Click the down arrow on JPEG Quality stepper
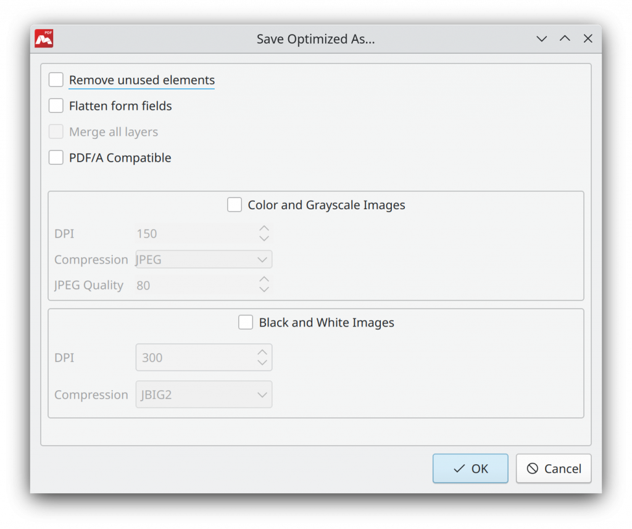 (x=264, y=289)
